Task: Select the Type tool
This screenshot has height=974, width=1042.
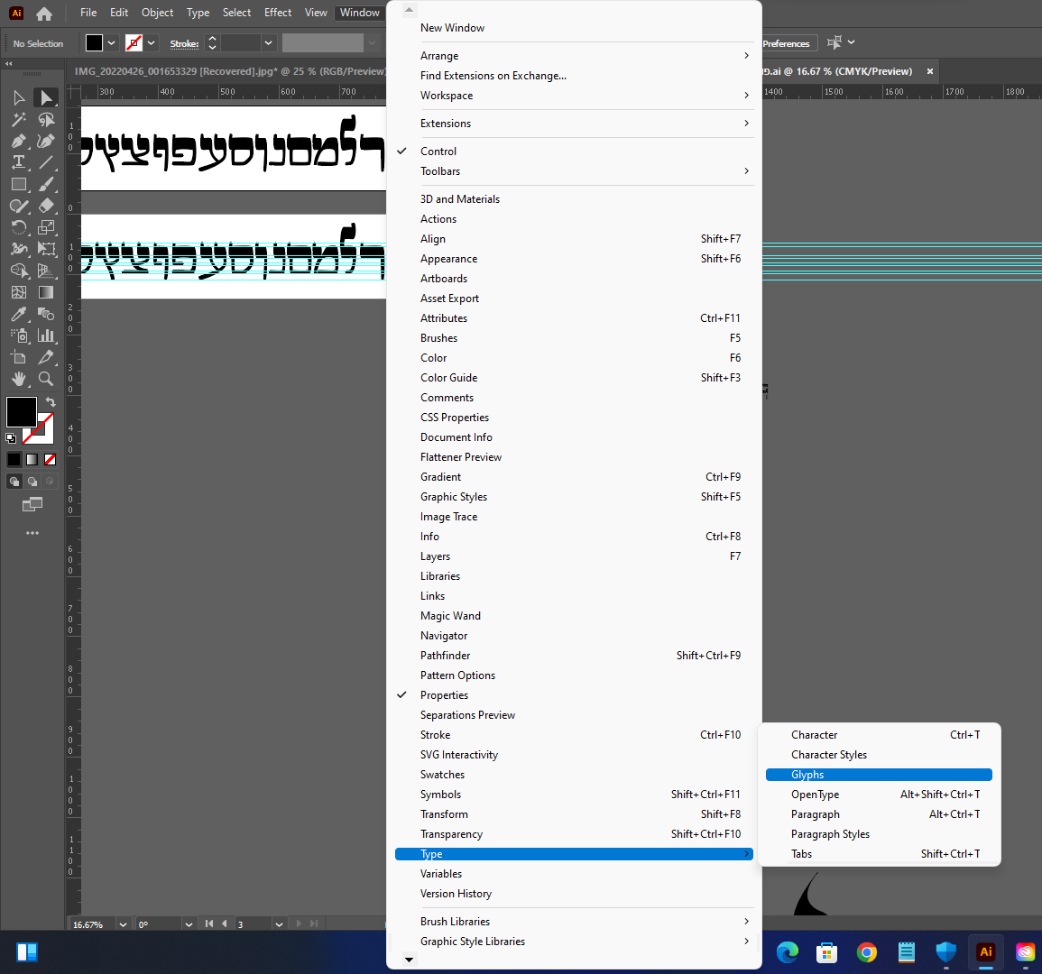Action: click(x=19, y=162)
